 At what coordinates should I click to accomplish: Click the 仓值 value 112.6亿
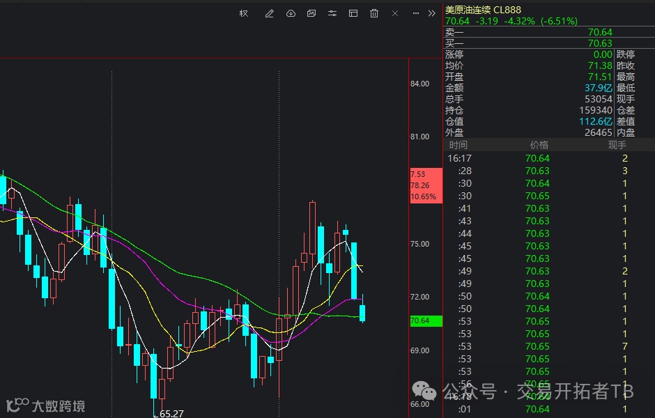click(596, 121)
